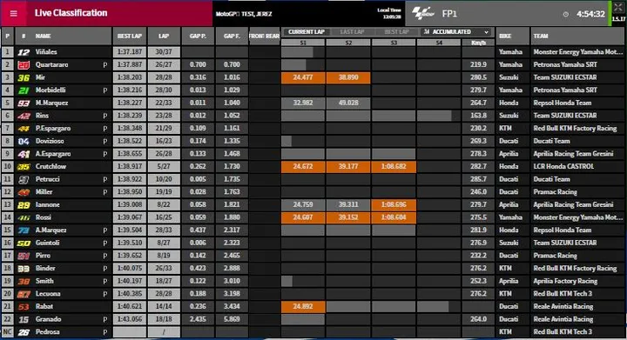Click A.Espargaro rider number 41 badge
627x340 pixels.
[x=24, y=154]
